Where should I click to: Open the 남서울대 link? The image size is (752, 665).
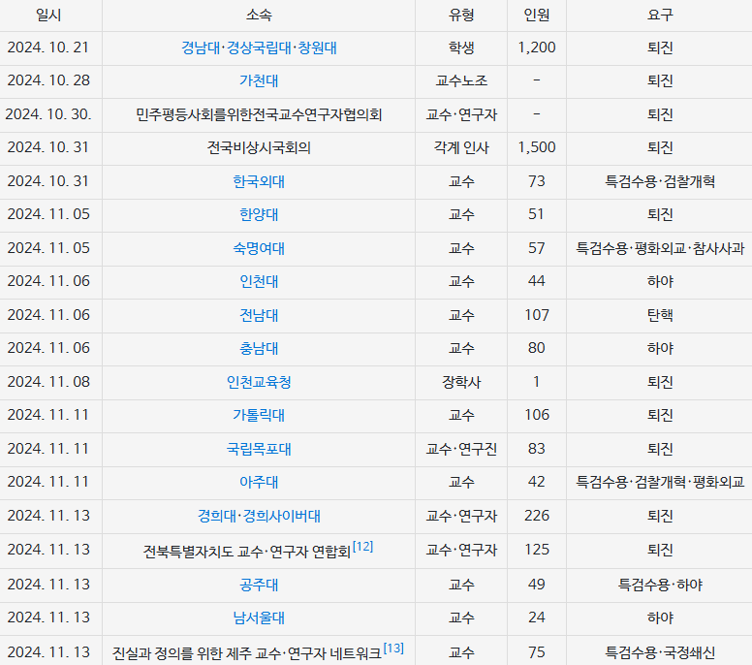[259, 617]
